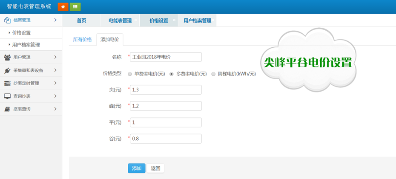Click the 查询抄表 monitor icon
396x179 pixels.
click(7, 96)
